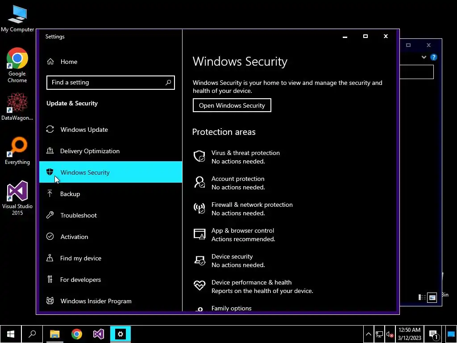Open the Home page in Settings
Viewport: 457px width, 343px height.
coord(111,62)
